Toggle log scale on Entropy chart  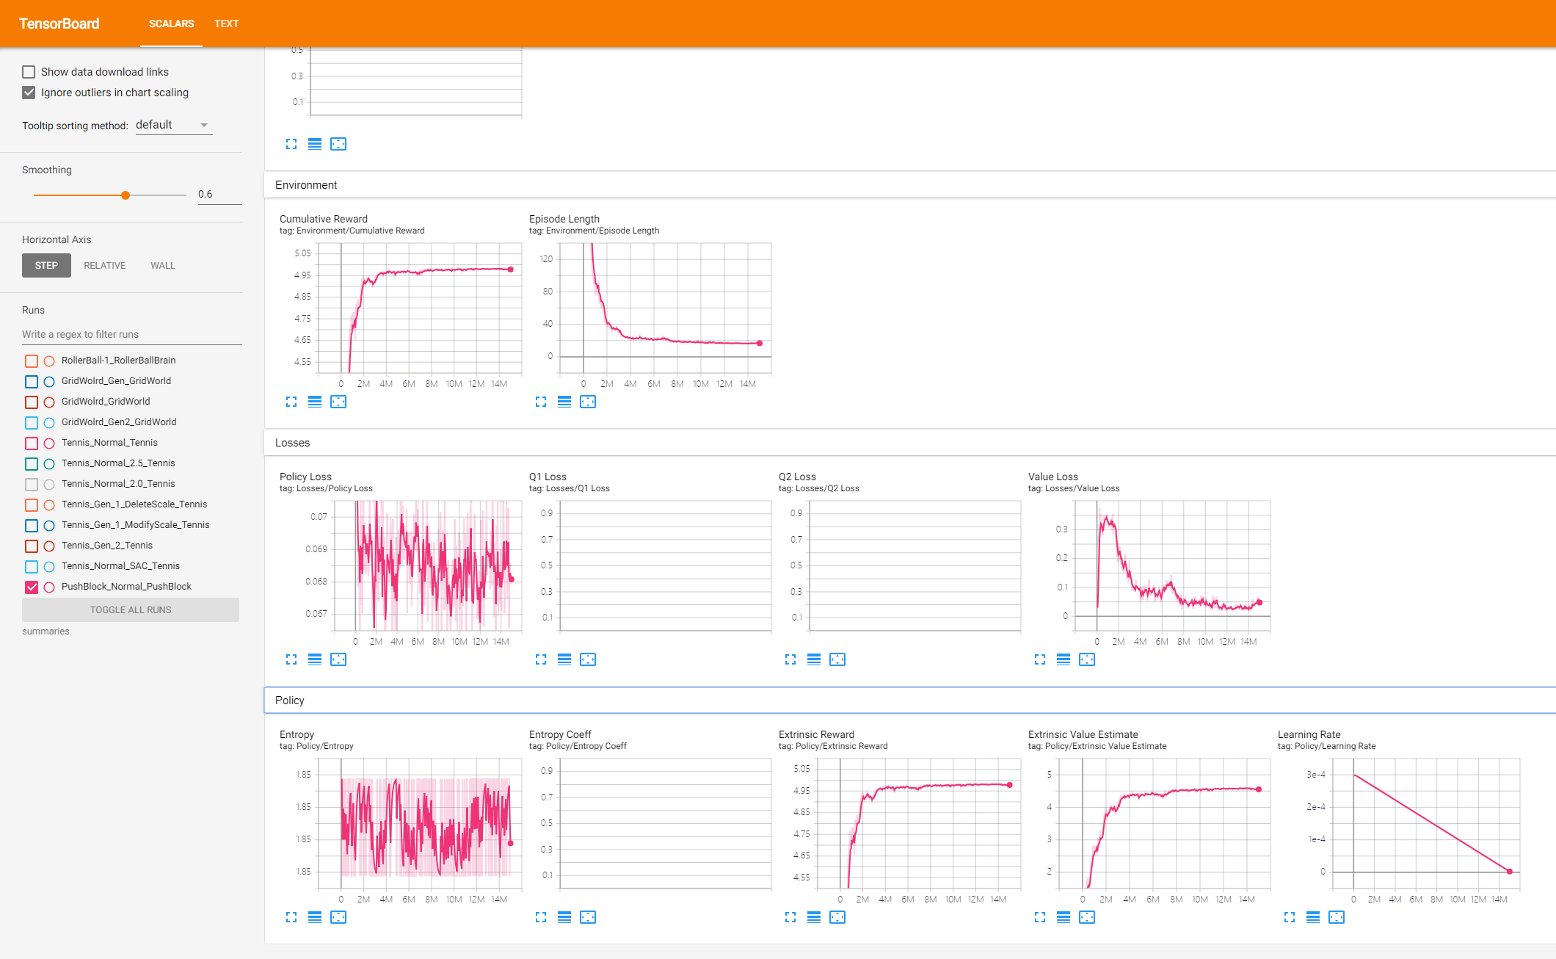point(315,917)
